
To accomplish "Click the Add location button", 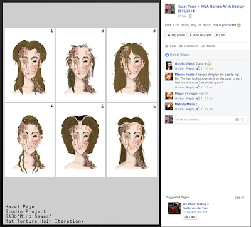I will click(x=200, y=35).
